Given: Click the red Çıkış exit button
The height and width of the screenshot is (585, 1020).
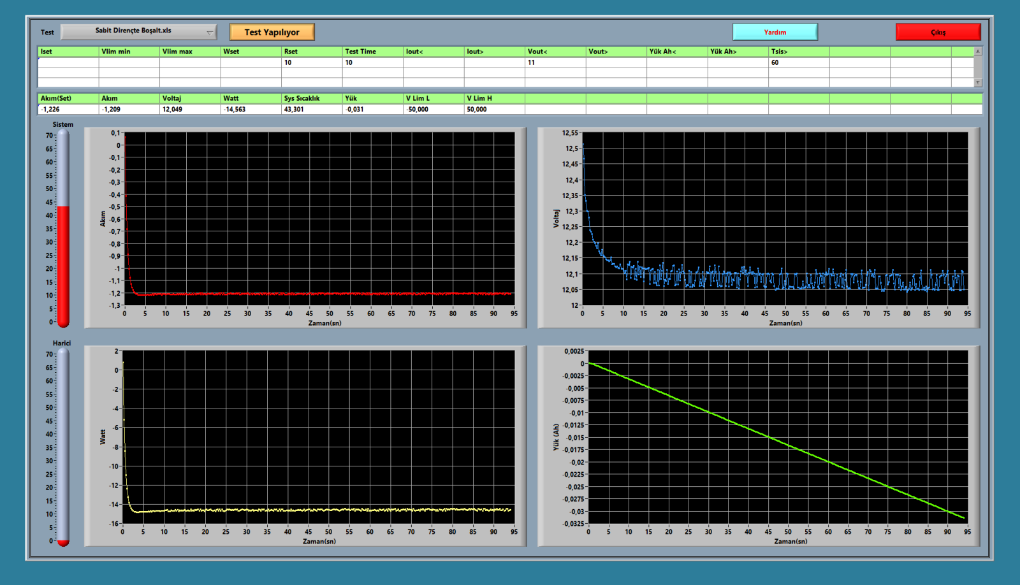Looking at the screenshot, I should [938, 32].
